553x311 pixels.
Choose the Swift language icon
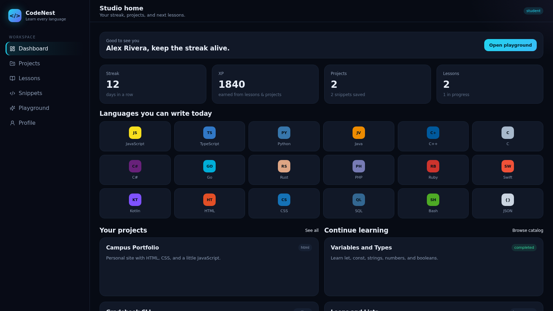[508, 166]
